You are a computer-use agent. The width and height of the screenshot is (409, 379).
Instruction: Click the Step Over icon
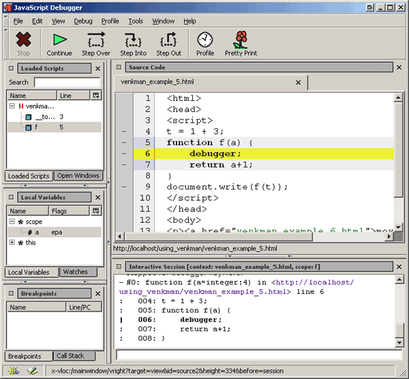[x=95, y=40]
